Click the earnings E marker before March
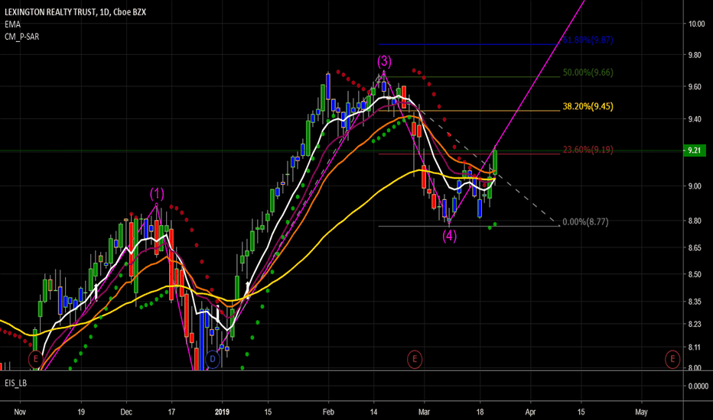Viewport: 713px width, 420px height. click(x=414, y=359)
